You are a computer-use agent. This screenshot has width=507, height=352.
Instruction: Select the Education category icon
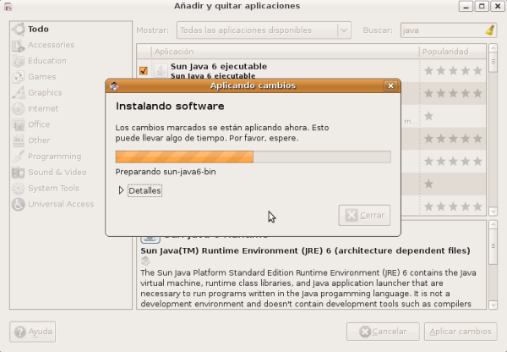pos(18,61)
